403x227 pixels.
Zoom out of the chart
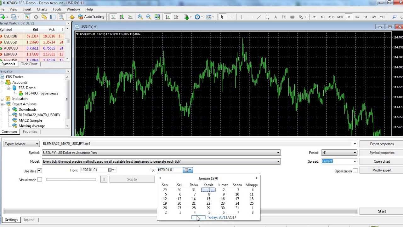(x=149, y=17)
